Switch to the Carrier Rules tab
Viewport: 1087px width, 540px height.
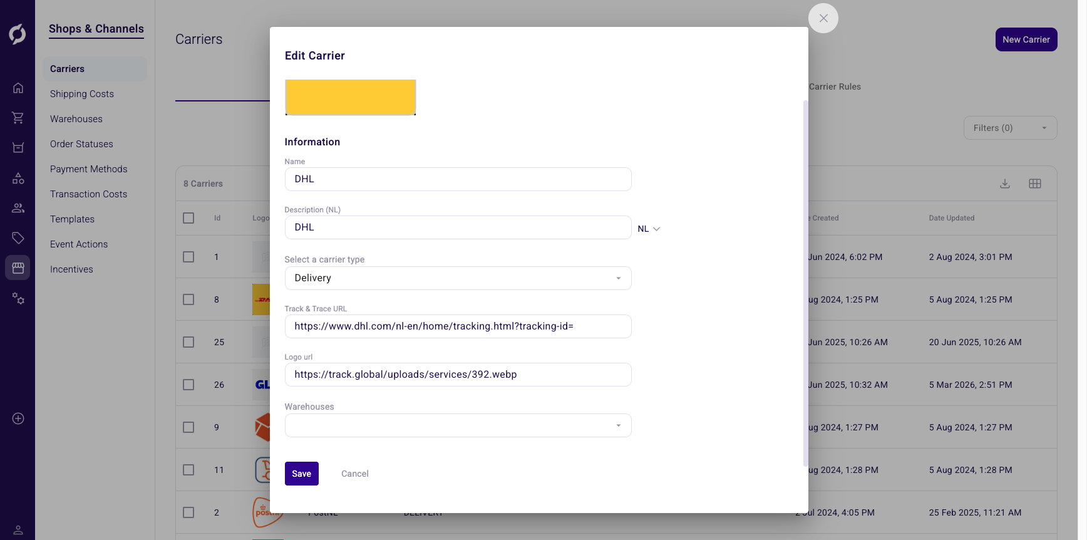pyautogui.click(x=835, y=86)
